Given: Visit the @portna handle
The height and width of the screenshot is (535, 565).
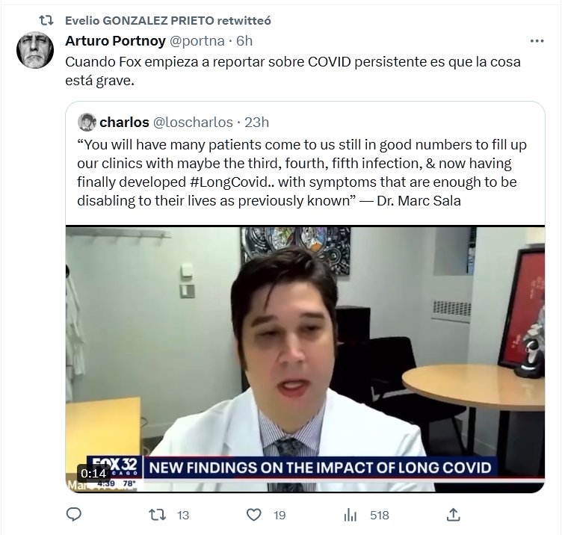Looking at the screenshot, I should pyautogui.click(x=197, y=41).
